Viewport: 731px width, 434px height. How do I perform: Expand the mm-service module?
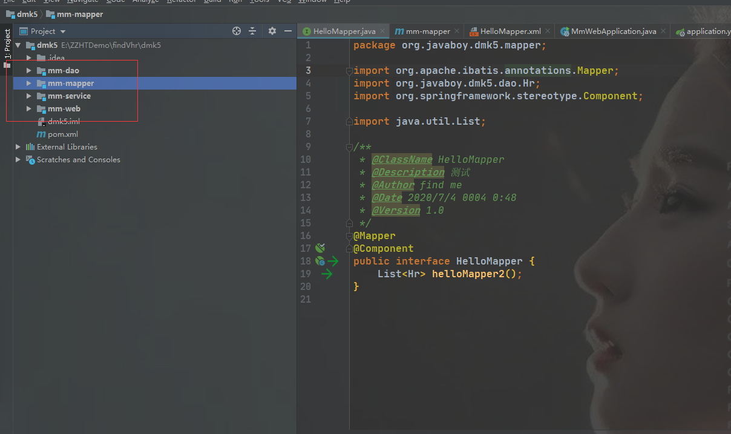point(28,96)
